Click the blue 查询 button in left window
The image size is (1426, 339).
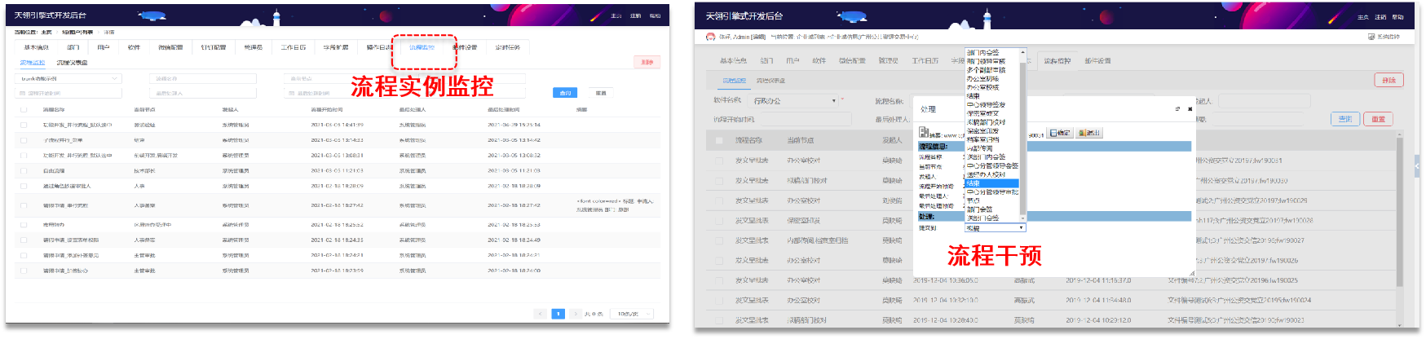click(x=565, y=93)
